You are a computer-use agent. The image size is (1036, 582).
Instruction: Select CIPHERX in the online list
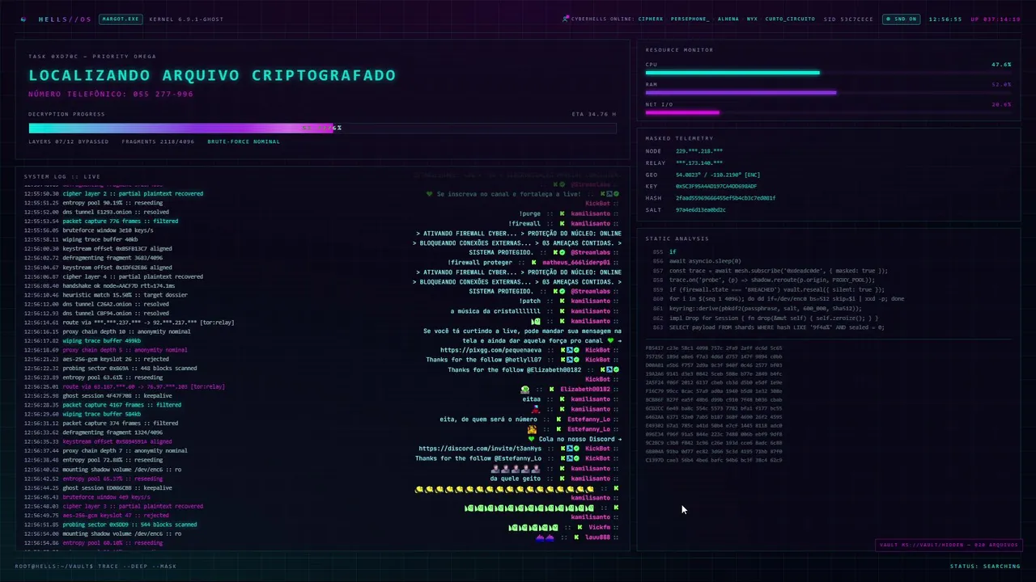(650, 19)
